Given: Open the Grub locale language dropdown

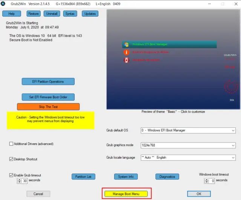Looking at the screenshot, I should 188,158.
